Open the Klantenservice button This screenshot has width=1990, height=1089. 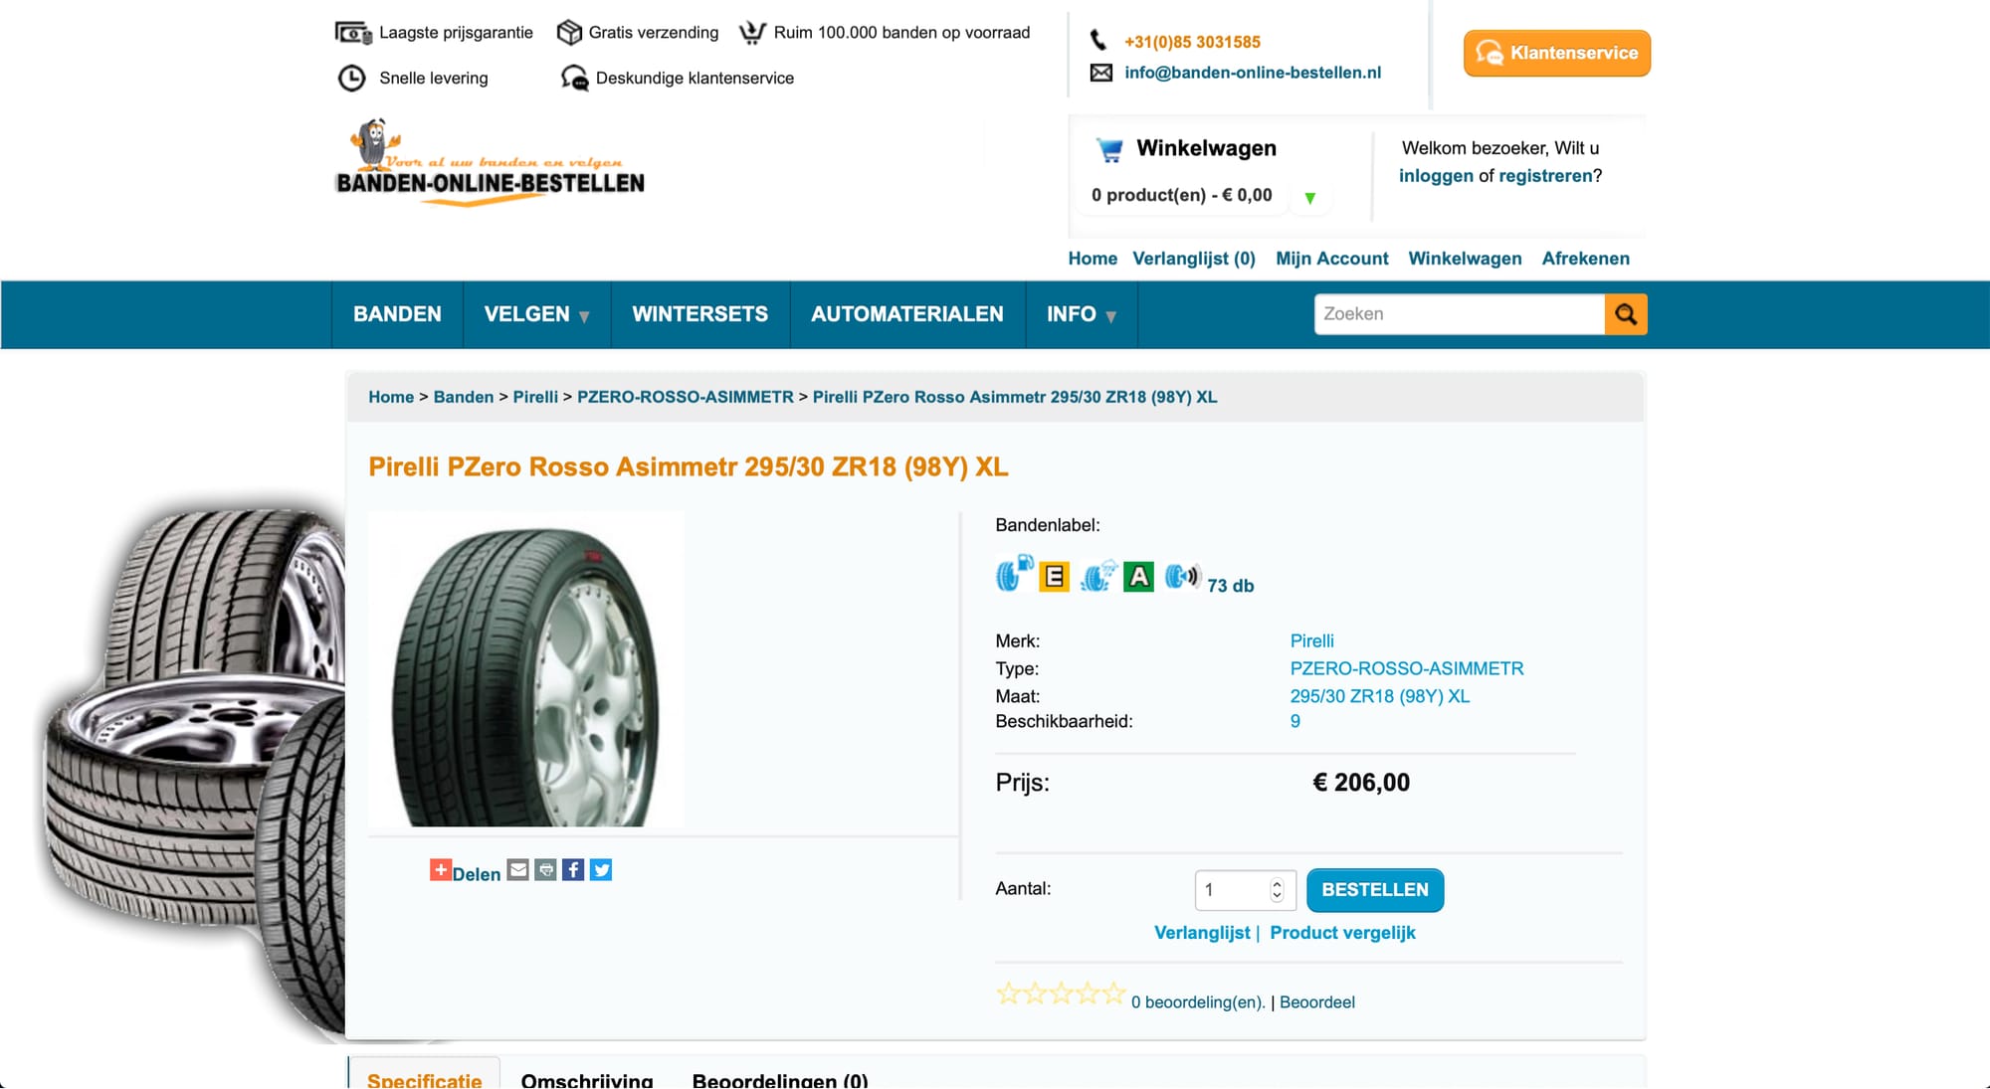click(x=1557, y=53)
